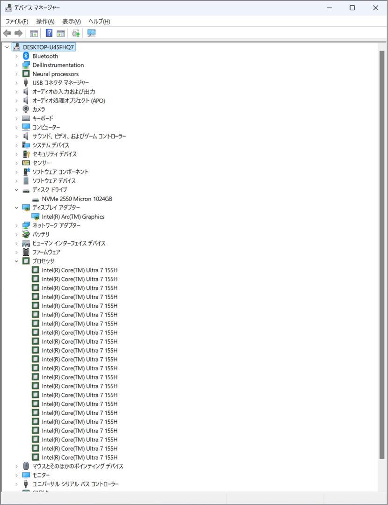Screen dimensions: 388x505
Task: Click the センサー category icon
Action: (x=26, y=163)
